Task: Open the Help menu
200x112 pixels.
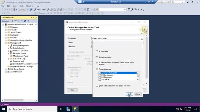Action: [37, 6]
